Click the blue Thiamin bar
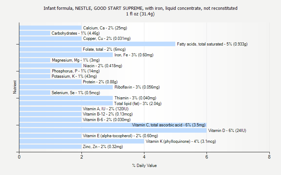Screen dimensions: 281x175 click(x=66, y=98)
